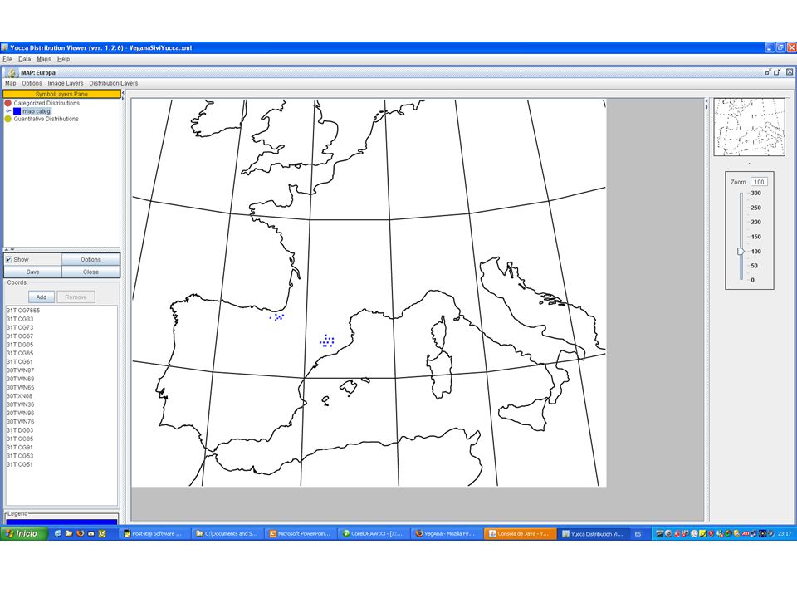The image size is (797, 598).
Task: Click the Options button below Show
Action: (90, 259)
